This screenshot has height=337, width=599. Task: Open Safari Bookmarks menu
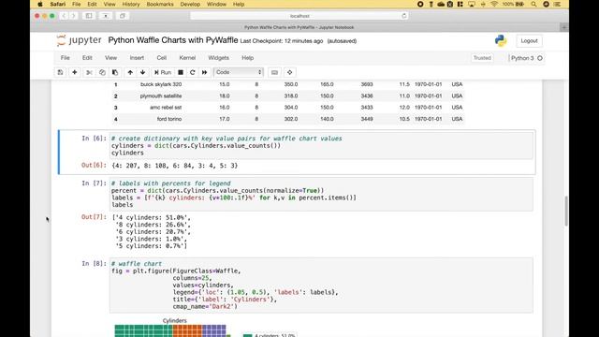click(x=160, y=4)
